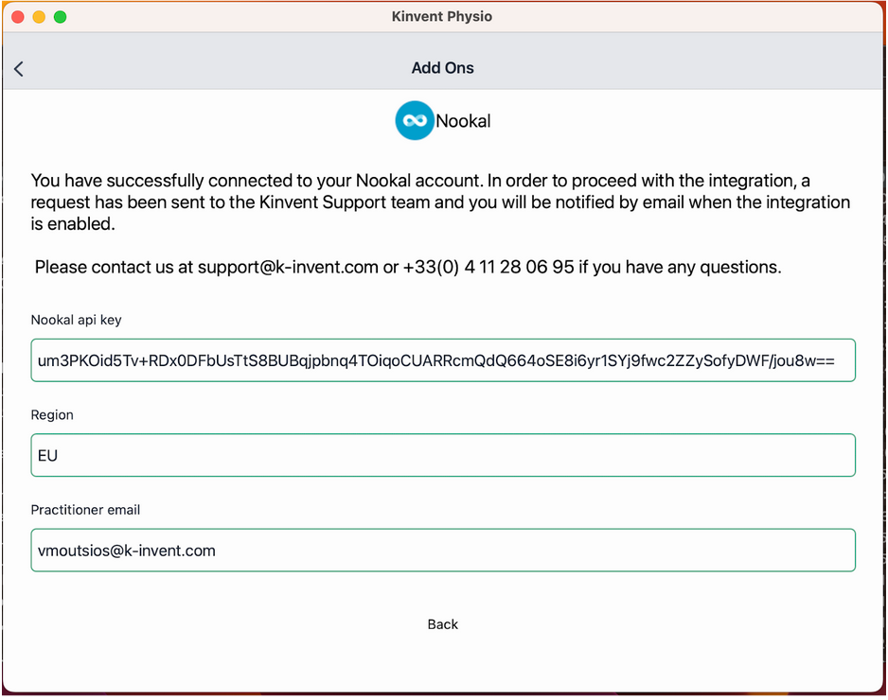Click the Add Ons header title

pos(443,68)
